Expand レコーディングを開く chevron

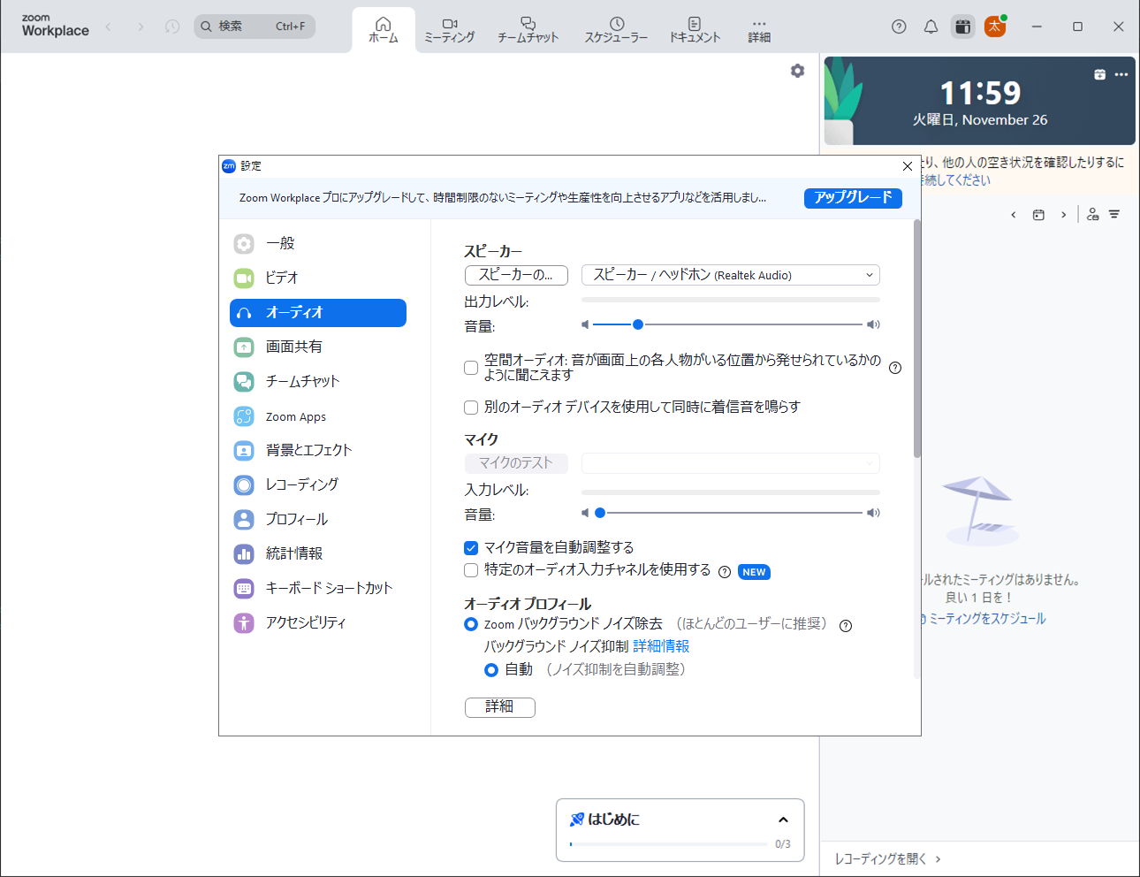pos(938,858)
